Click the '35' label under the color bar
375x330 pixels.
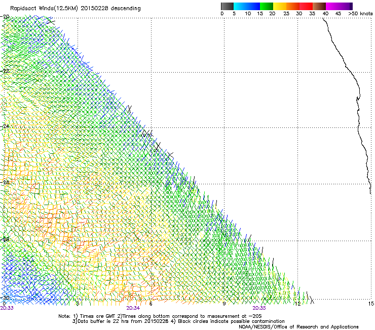pyautogui.click(x=312, y=14)
